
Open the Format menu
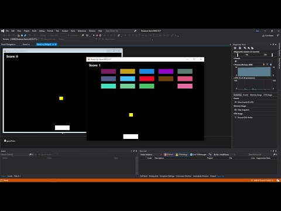tap(50, 31)
